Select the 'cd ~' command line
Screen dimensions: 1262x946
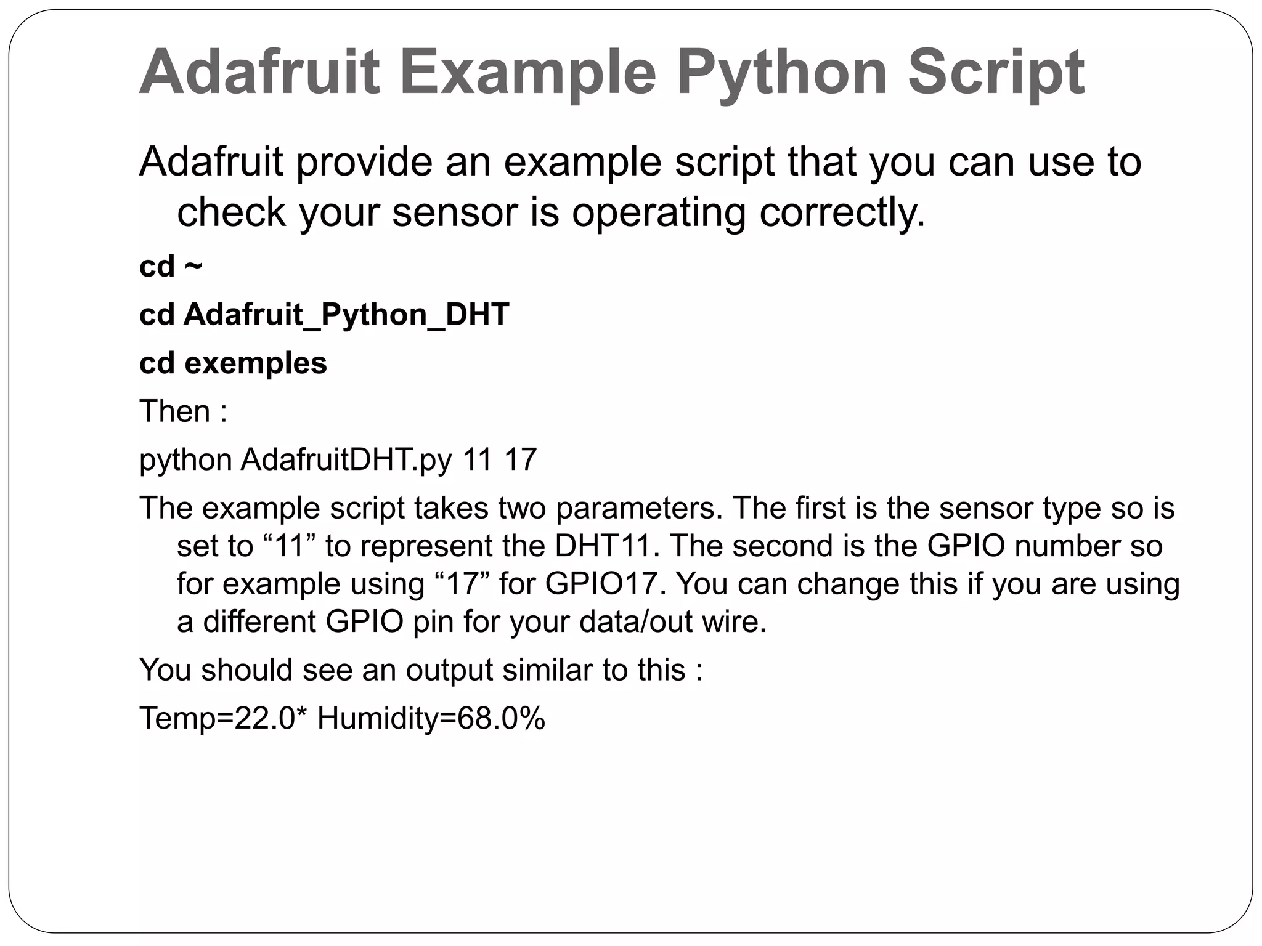pos(171,266)
